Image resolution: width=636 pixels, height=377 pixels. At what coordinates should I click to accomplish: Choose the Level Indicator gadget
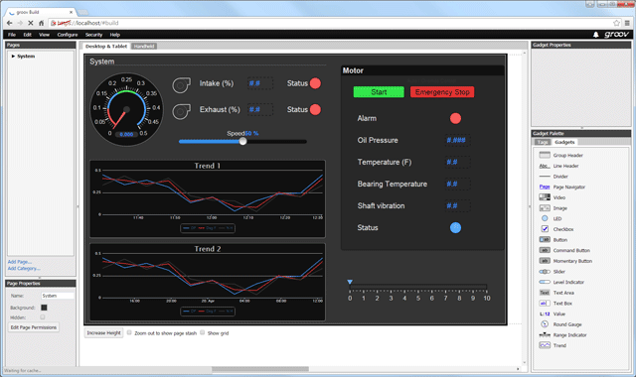click(561, 282)
